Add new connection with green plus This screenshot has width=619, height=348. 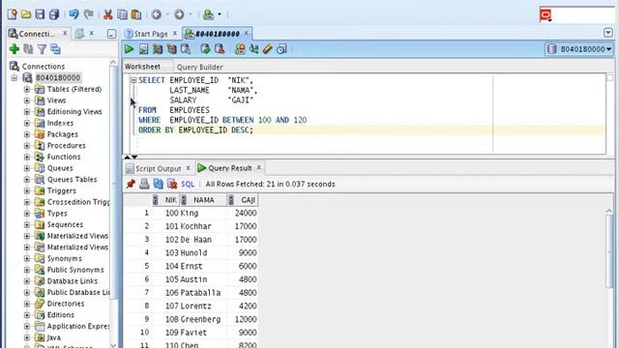[x=15, y=49]
